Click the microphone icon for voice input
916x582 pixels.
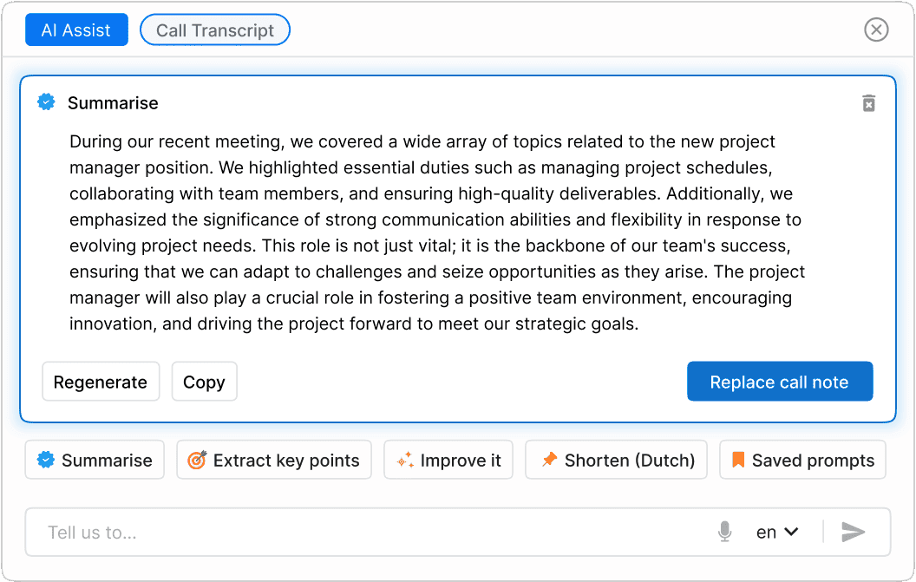click(x=725, y=532)
